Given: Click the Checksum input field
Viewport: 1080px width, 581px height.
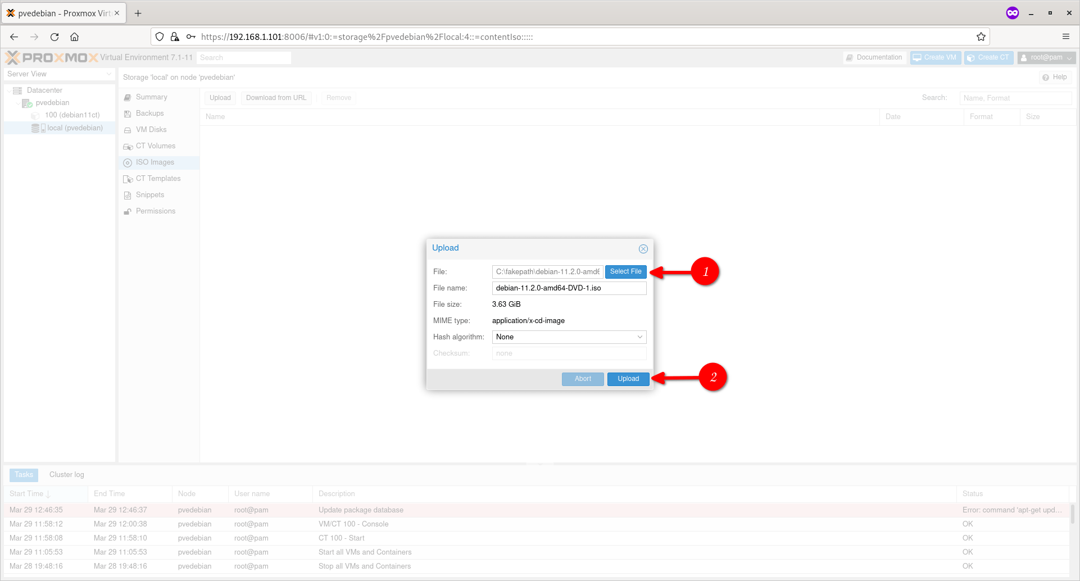Looking at the screenshot, I should (x=569, y=353).
